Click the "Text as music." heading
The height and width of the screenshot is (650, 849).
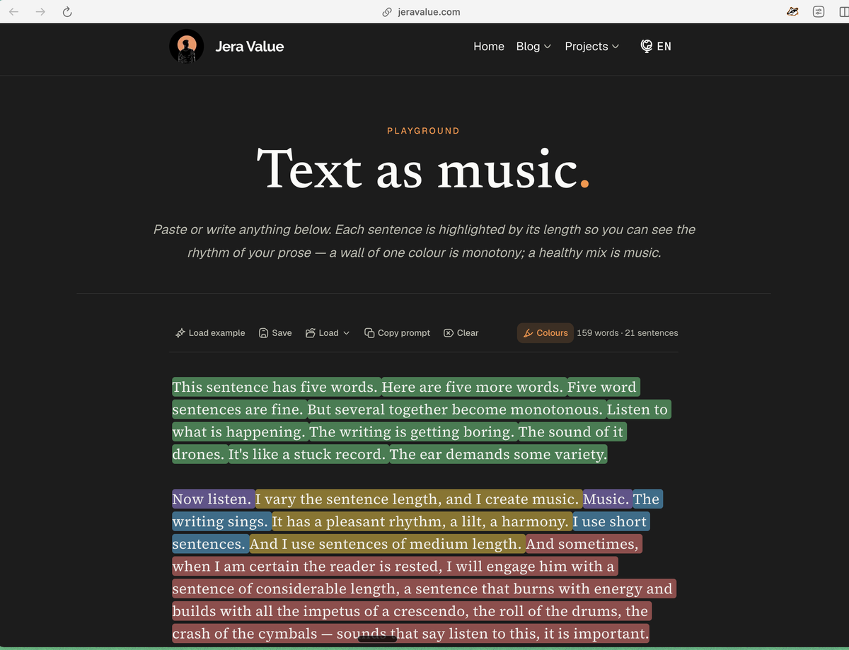click(x=423, y=168)
